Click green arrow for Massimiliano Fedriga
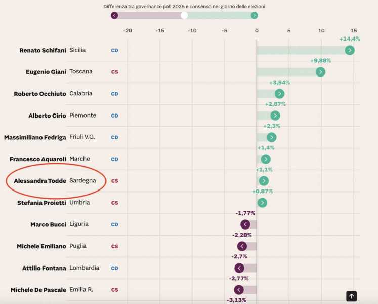The height and width of the screenshot is (304, 378). coord(271,137)
